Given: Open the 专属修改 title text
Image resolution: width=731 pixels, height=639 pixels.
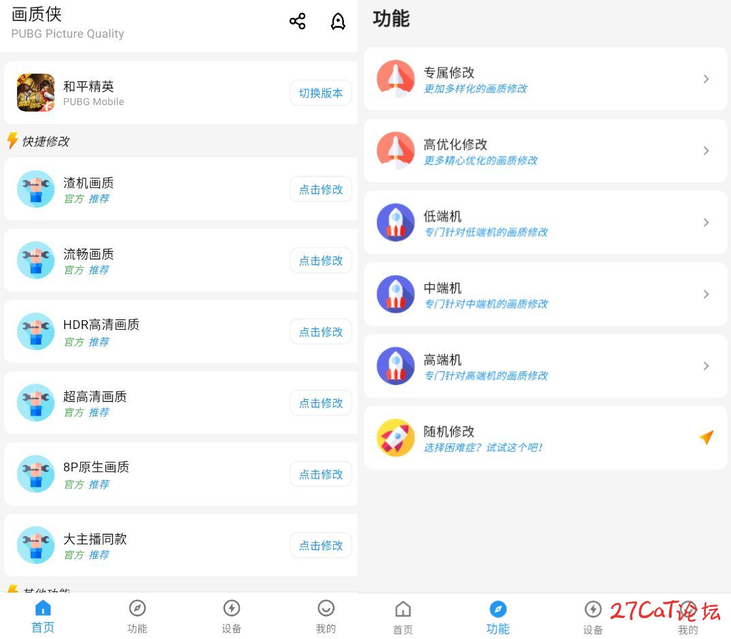Looking at the screenshot, I should pos(449,73).
